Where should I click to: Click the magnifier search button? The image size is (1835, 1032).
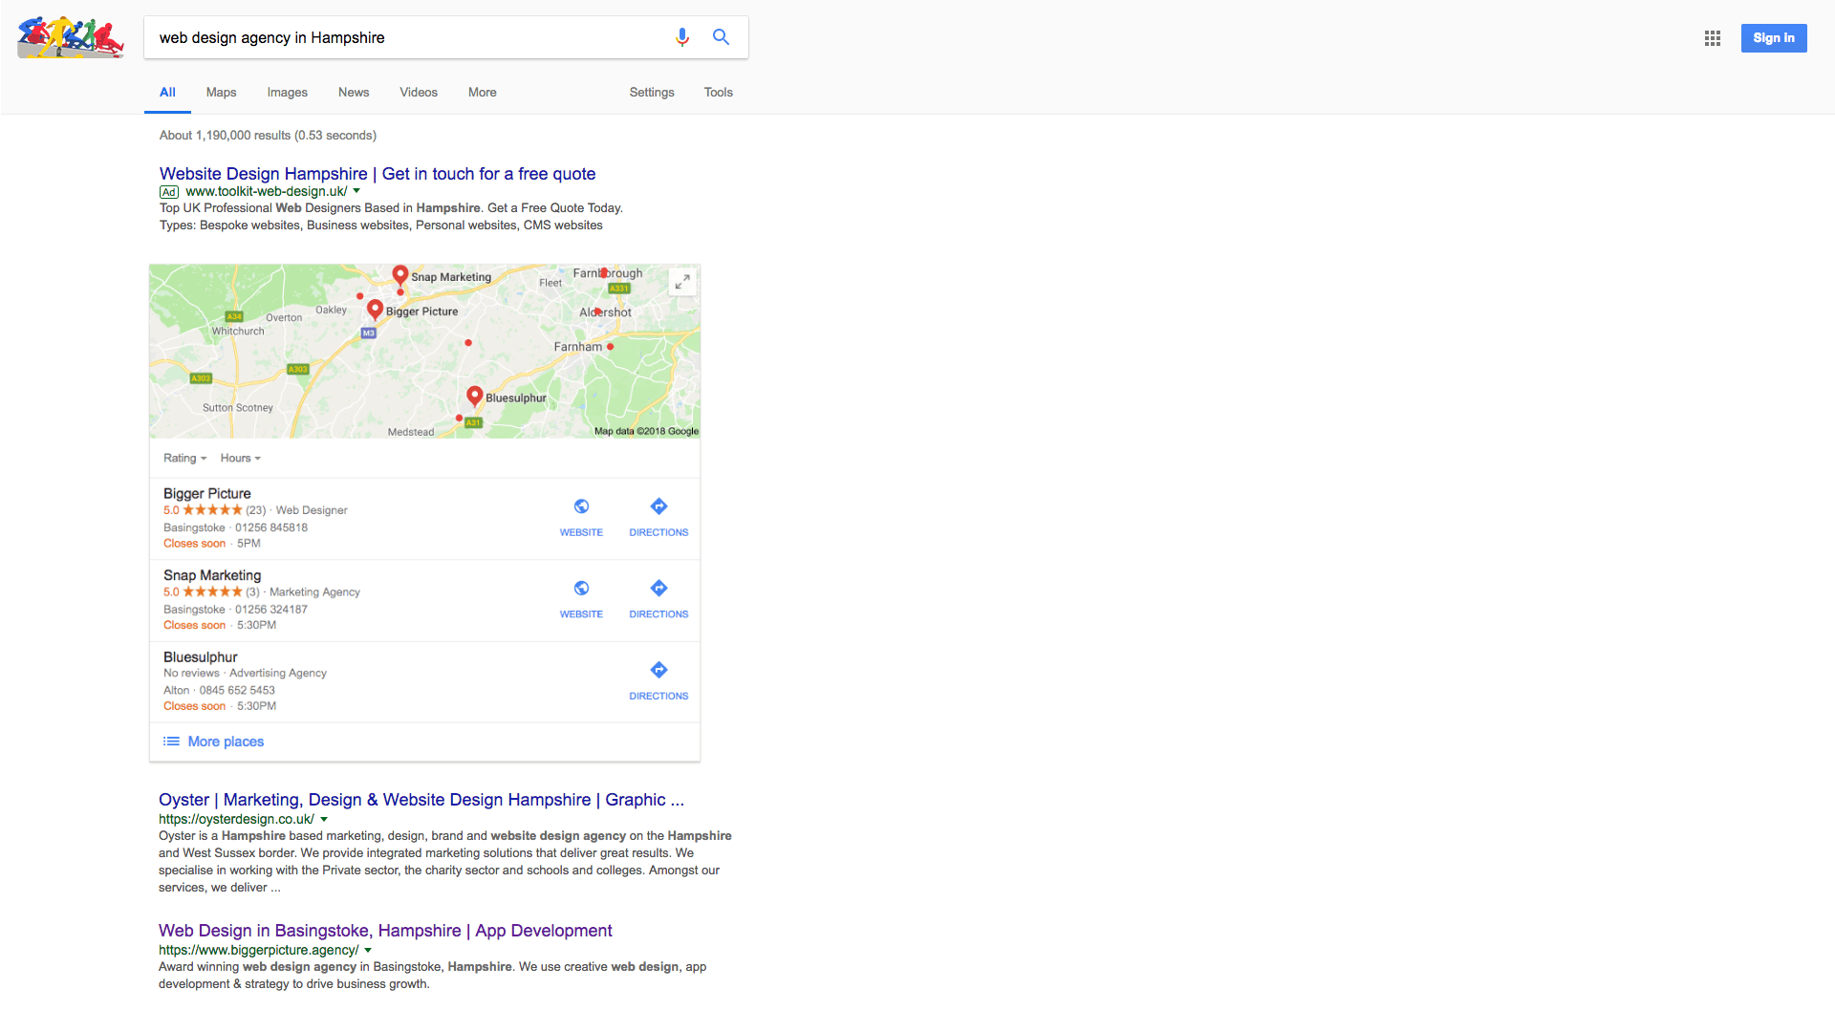tap(722, 37)
